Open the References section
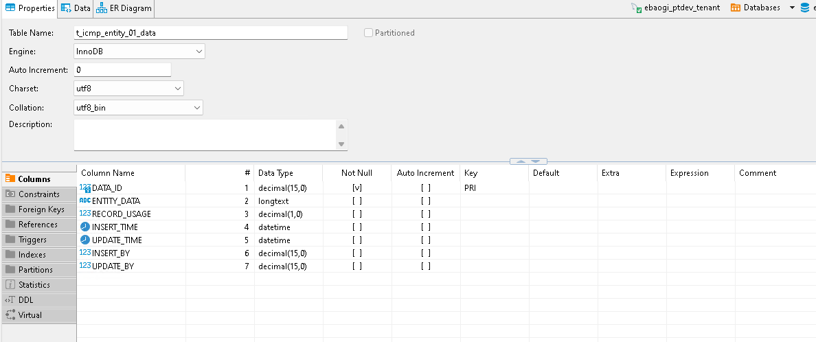816x342 pixels. [38, 225]
